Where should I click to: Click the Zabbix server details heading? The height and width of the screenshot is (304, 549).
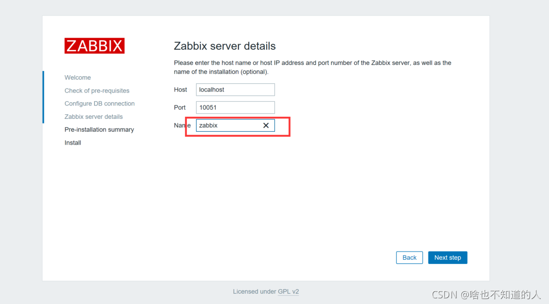tap(225, 46)
